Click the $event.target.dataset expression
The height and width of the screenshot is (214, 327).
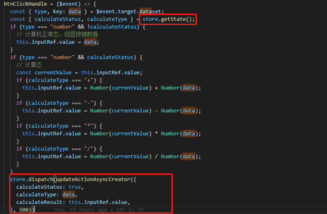[129, 12]
